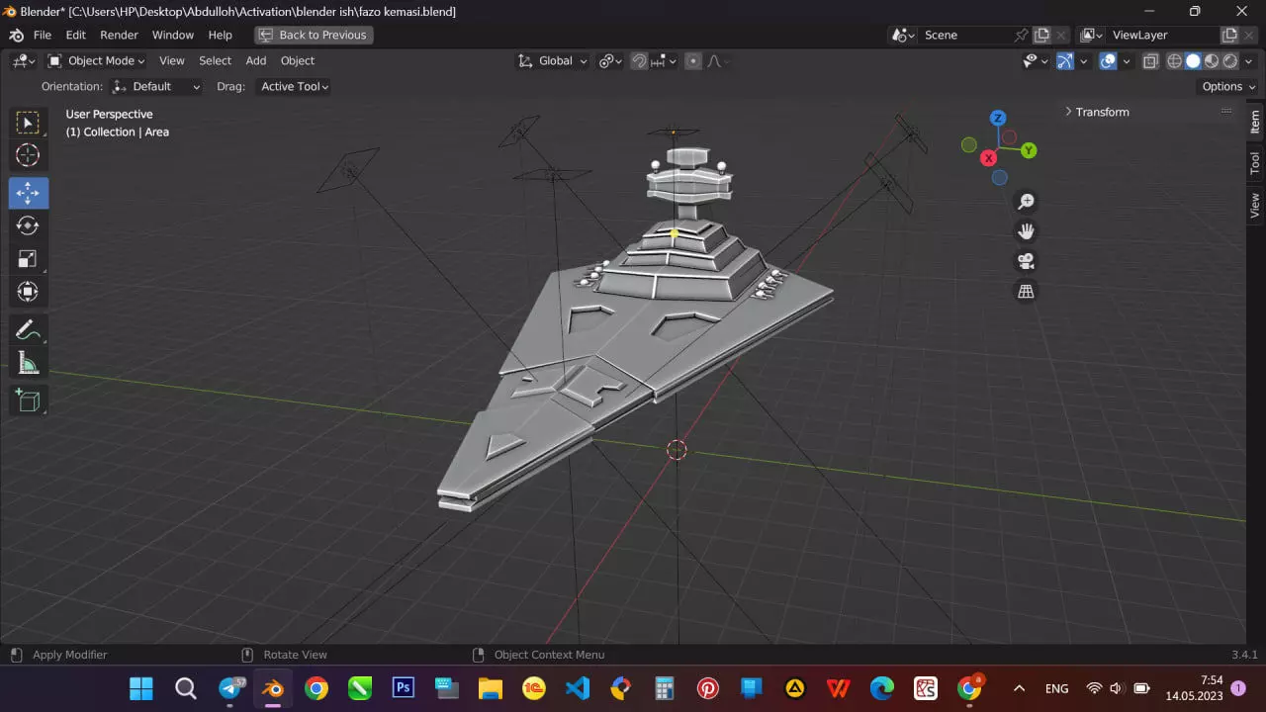Screen dimensions: 1266x712
Task: Select the Annotate tool
Action: [x=28, y=330]
